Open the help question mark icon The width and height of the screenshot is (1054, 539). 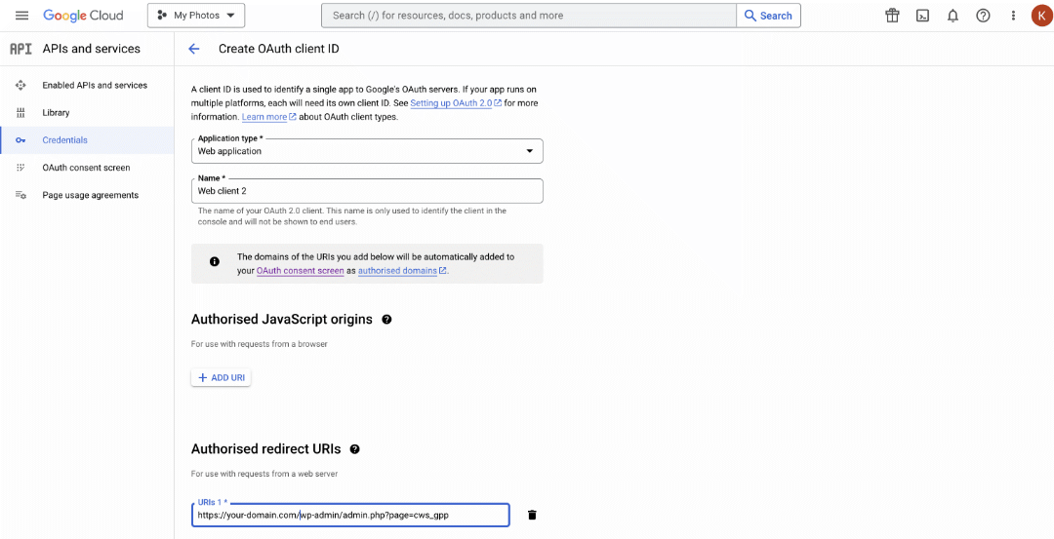(x=983, y=16)
